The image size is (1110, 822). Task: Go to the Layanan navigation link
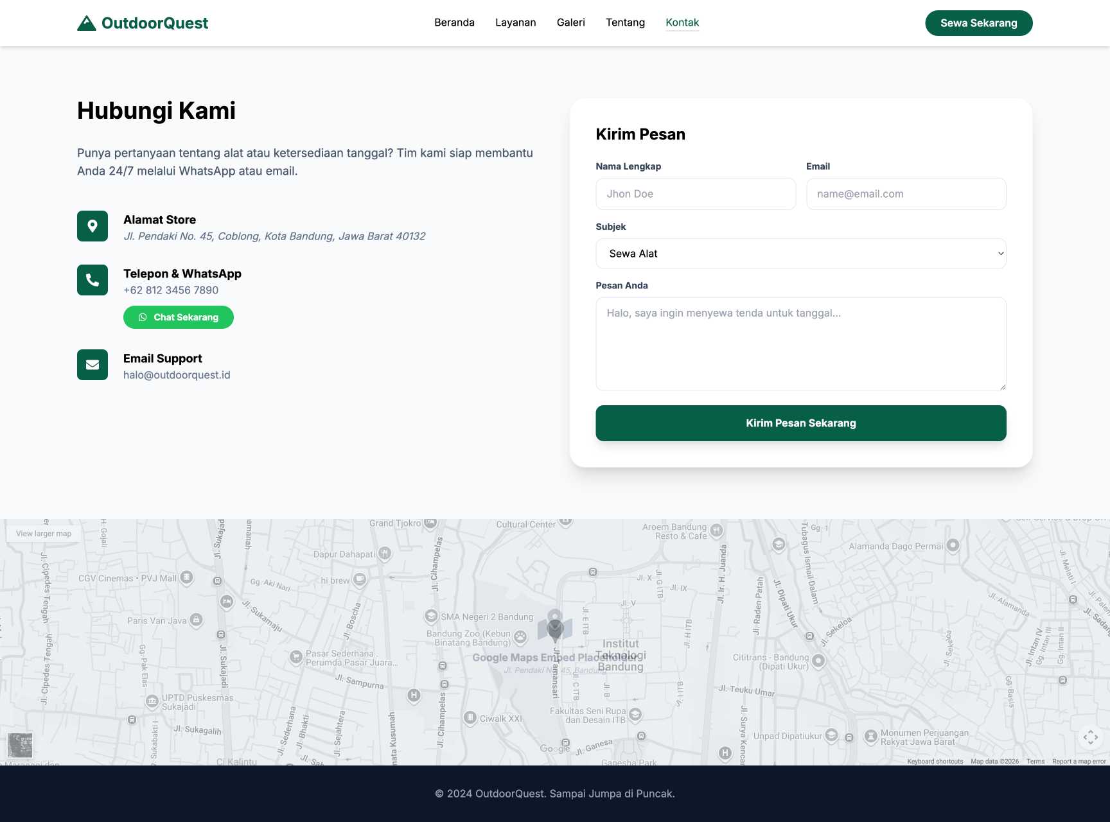click(515, 22)
